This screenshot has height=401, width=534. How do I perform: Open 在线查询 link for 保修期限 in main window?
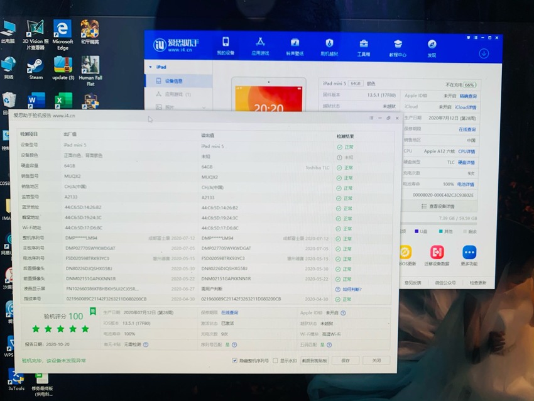point(467,129)
